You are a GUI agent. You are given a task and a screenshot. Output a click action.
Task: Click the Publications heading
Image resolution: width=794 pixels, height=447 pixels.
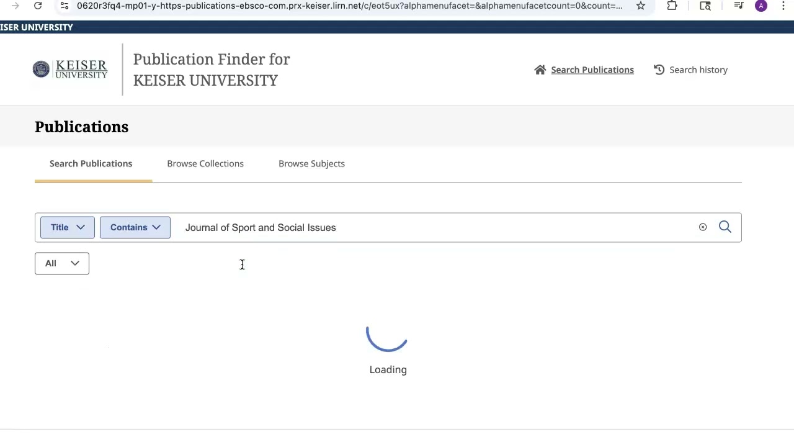(x=82, y=127)
